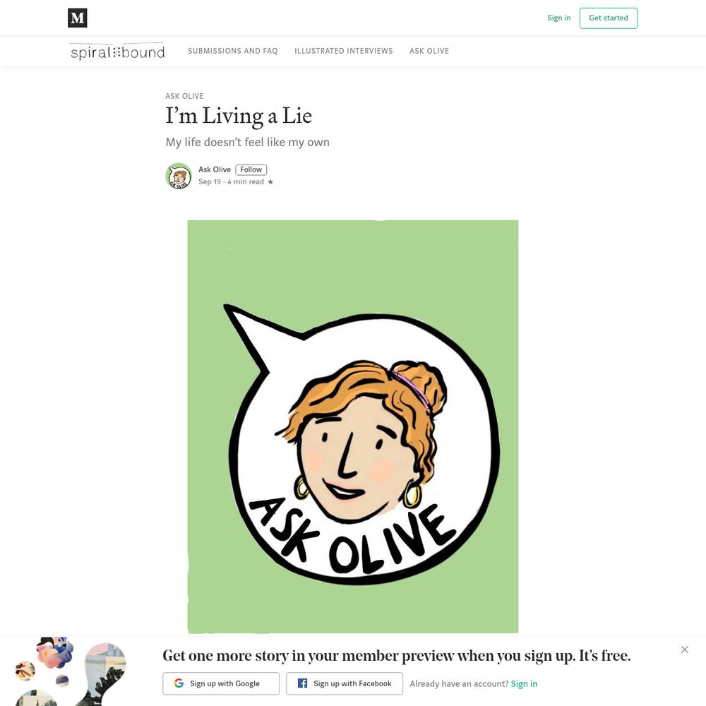
Task: Open the Medium logo homepage
Action: coord(78,18)
